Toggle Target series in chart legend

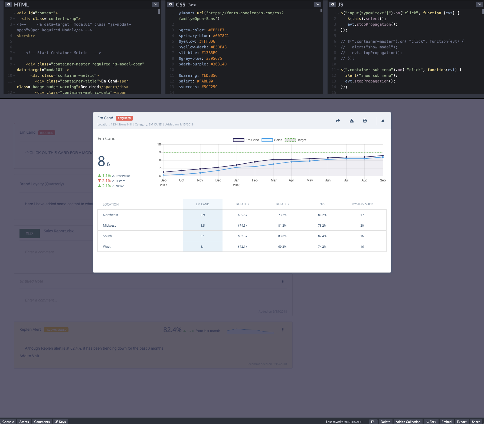tap(296, 140)
